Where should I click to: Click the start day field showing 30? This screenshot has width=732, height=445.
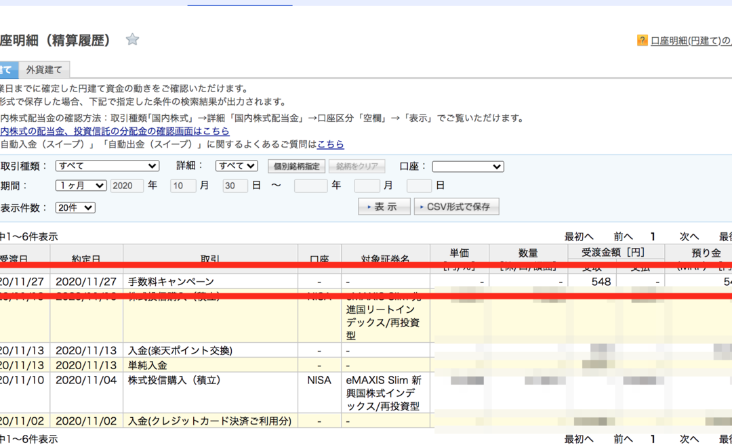(x=235, y=186)
